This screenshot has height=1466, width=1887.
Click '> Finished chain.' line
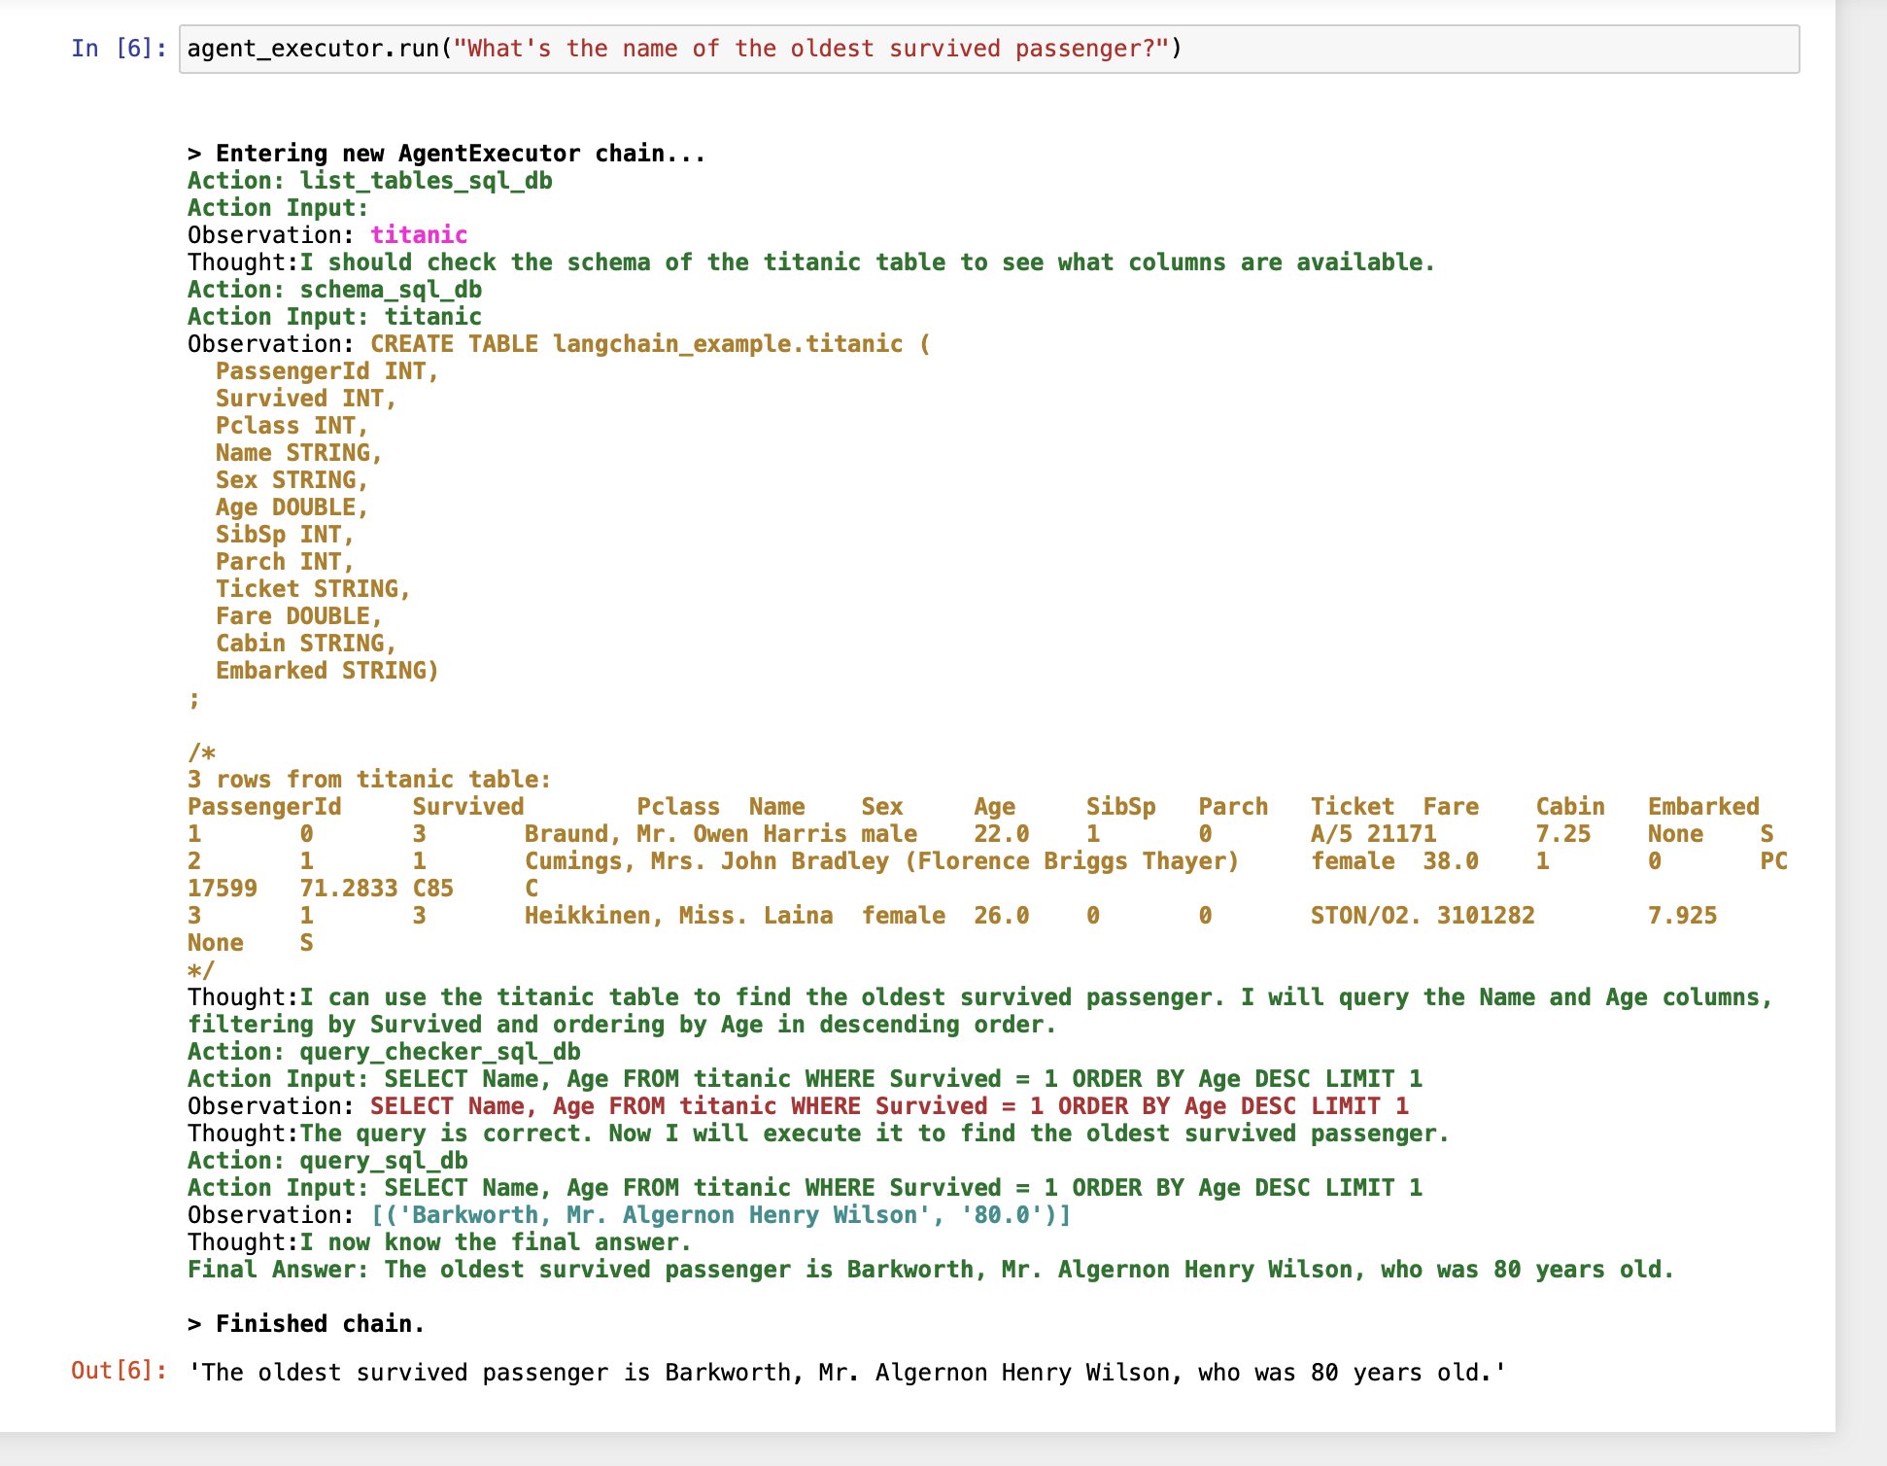coord(307,1324)
